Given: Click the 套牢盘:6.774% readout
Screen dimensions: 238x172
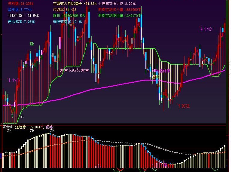Looking at the screenshot, I should click(x=20, y=10).
